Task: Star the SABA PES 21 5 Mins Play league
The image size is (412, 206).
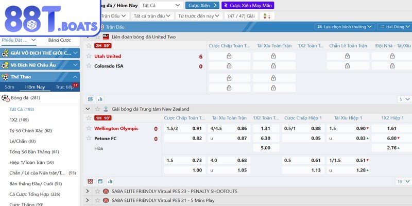Action: pyautogui.click(x=97, y=200)
